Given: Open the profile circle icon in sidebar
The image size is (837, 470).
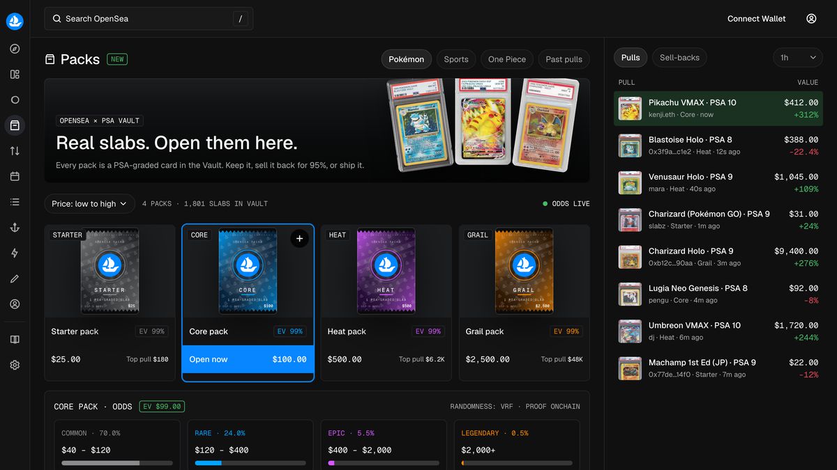Looking at the screenshot, I should click(x=15, y=304).
